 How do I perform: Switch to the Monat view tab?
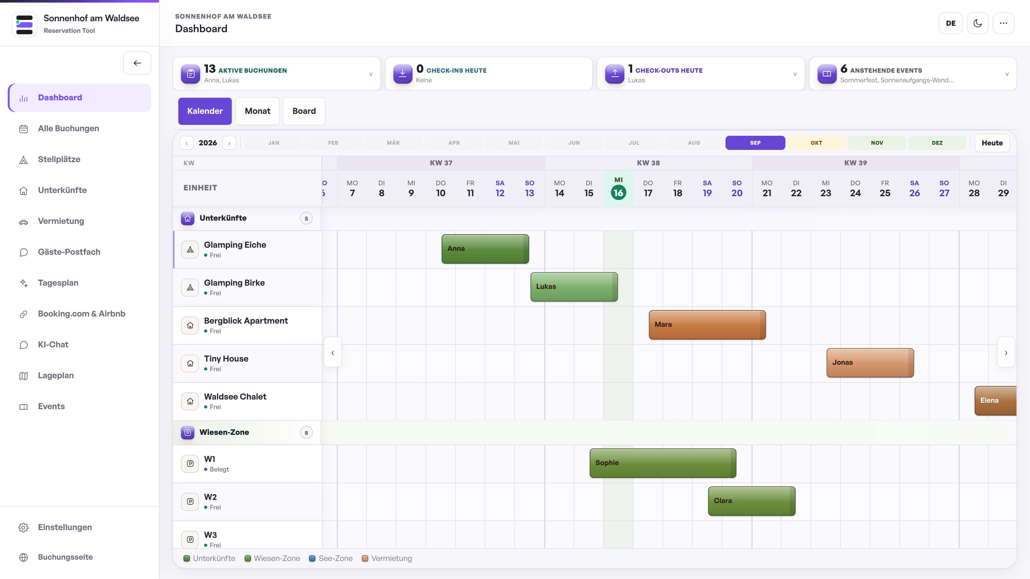pyautogui.click(x=257, y=111)
